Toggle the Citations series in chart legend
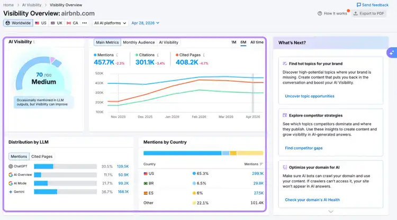The height and width of the screenshot is (220, 397). click(145, 55)
